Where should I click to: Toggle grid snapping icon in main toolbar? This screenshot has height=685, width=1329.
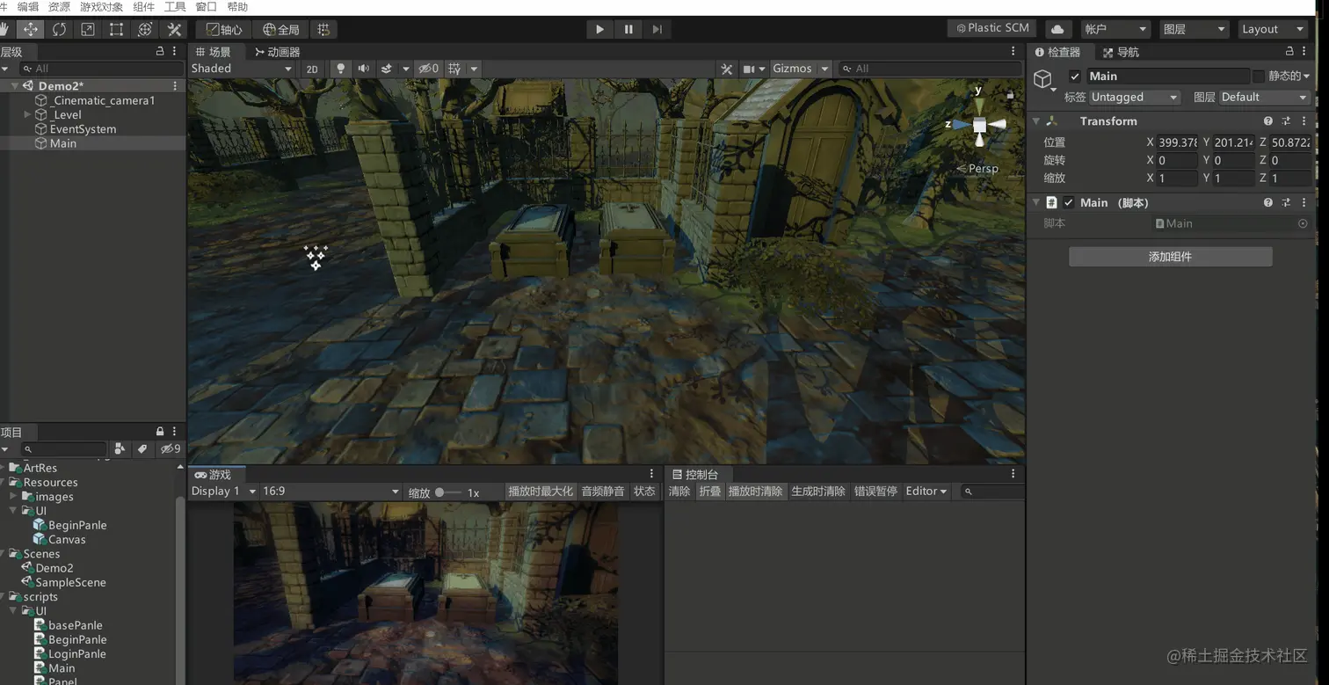click(x=323, y=29)
